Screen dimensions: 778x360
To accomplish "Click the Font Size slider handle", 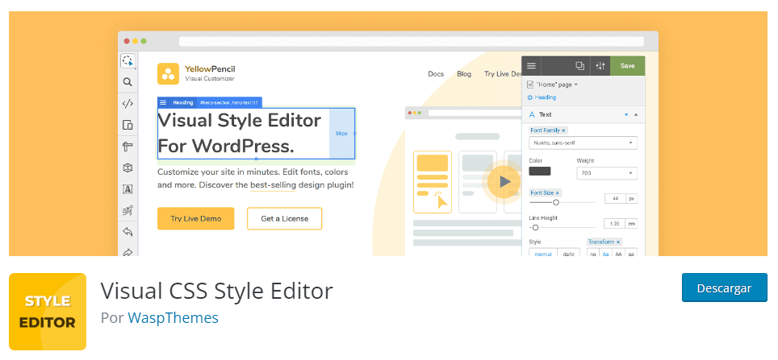I will point(556,202).
